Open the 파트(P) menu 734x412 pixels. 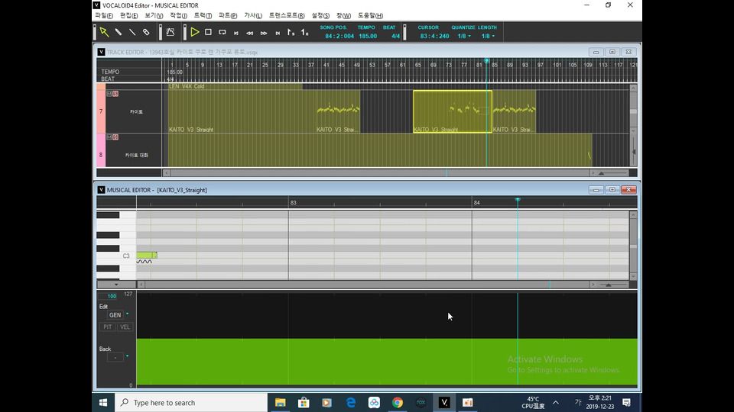(228, 15)
